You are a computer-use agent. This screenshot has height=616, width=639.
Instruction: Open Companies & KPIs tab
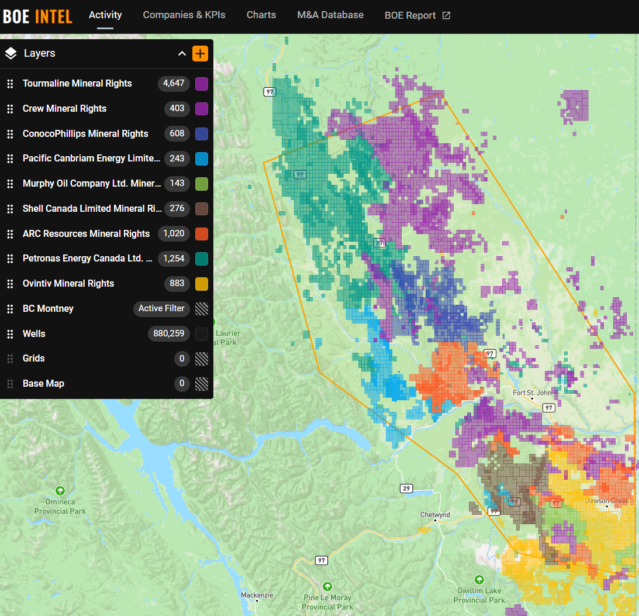pos(184,15)
